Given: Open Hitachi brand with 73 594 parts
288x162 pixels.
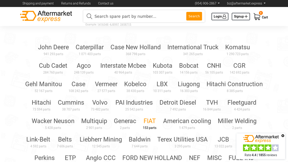Looking at the screenshot, I should coord(41,103).
